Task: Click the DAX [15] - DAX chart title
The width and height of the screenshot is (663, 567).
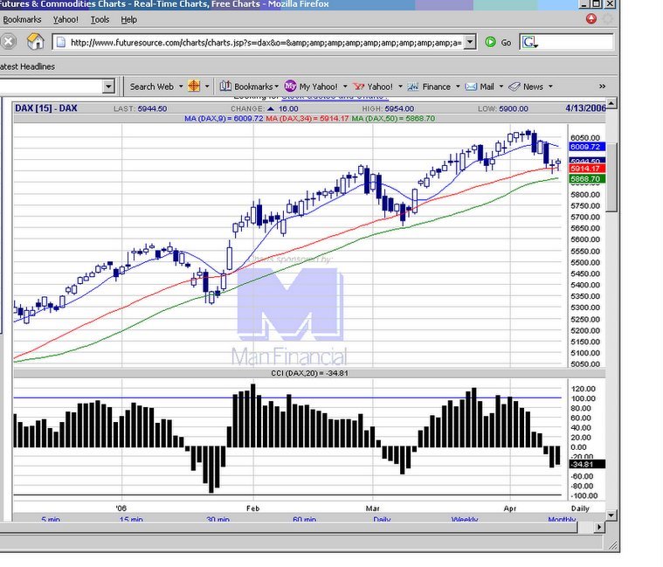Action: click(x=46, y=108)
